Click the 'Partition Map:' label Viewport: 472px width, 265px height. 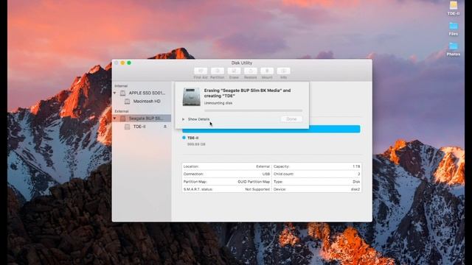[195, 182]
